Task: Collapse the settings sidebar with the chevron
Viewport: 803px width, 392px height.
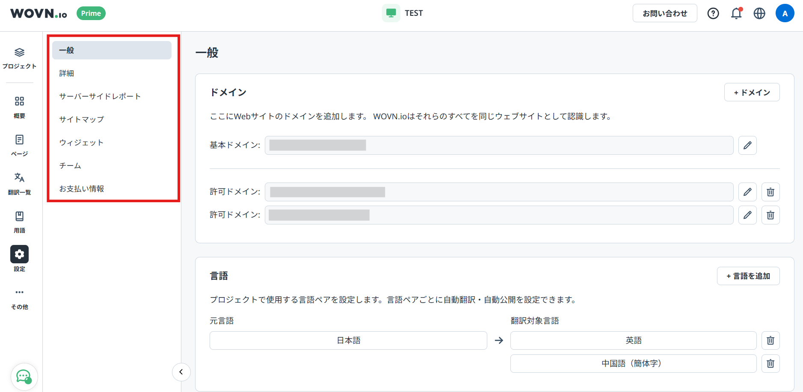Action: (x=181, y=372)
